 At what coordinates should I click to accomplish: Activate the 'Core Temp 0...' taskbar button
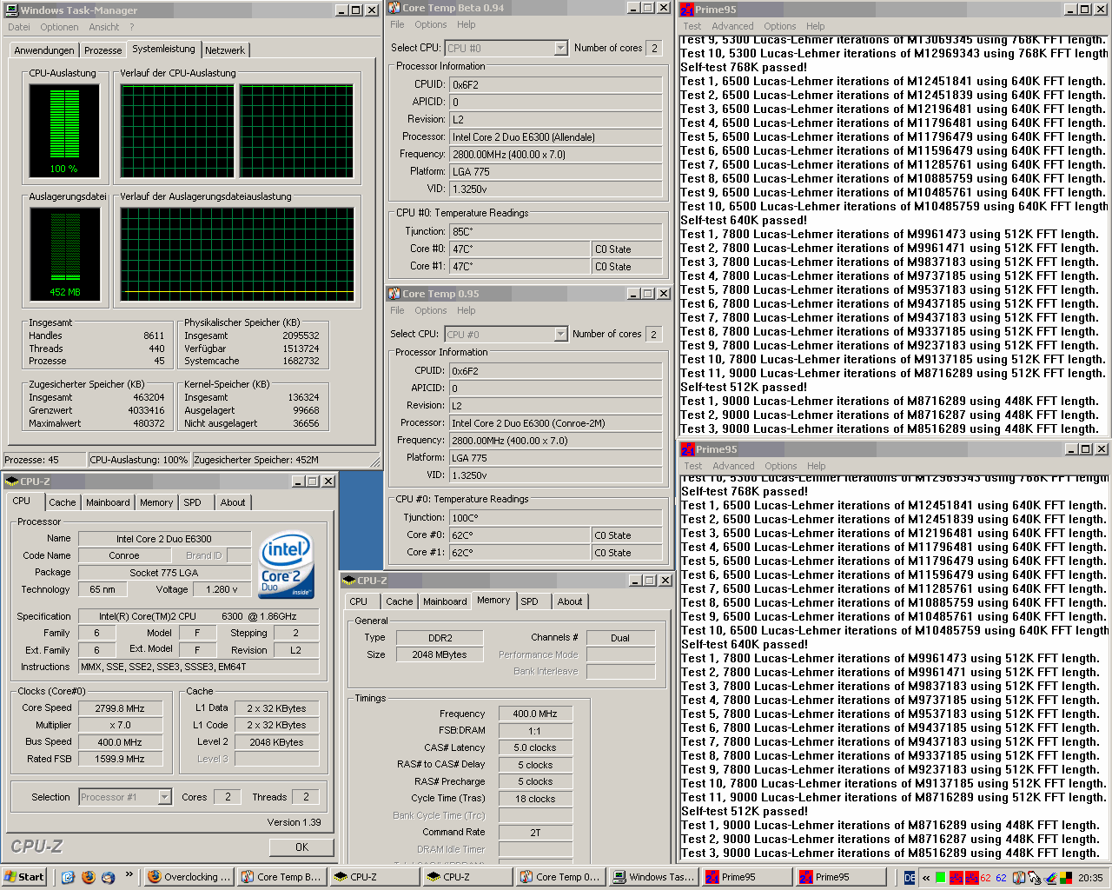pyautogui.click(x=560, y=877)
